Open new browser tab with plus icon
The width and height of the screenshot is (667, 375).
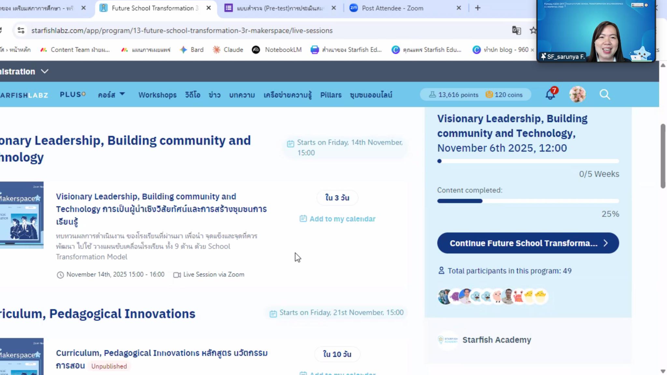477,8
